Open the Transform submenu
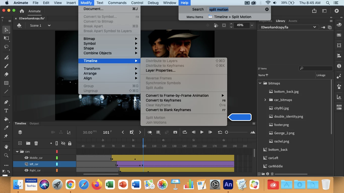The height and width of the screenshot is (193, 344). 109,69
